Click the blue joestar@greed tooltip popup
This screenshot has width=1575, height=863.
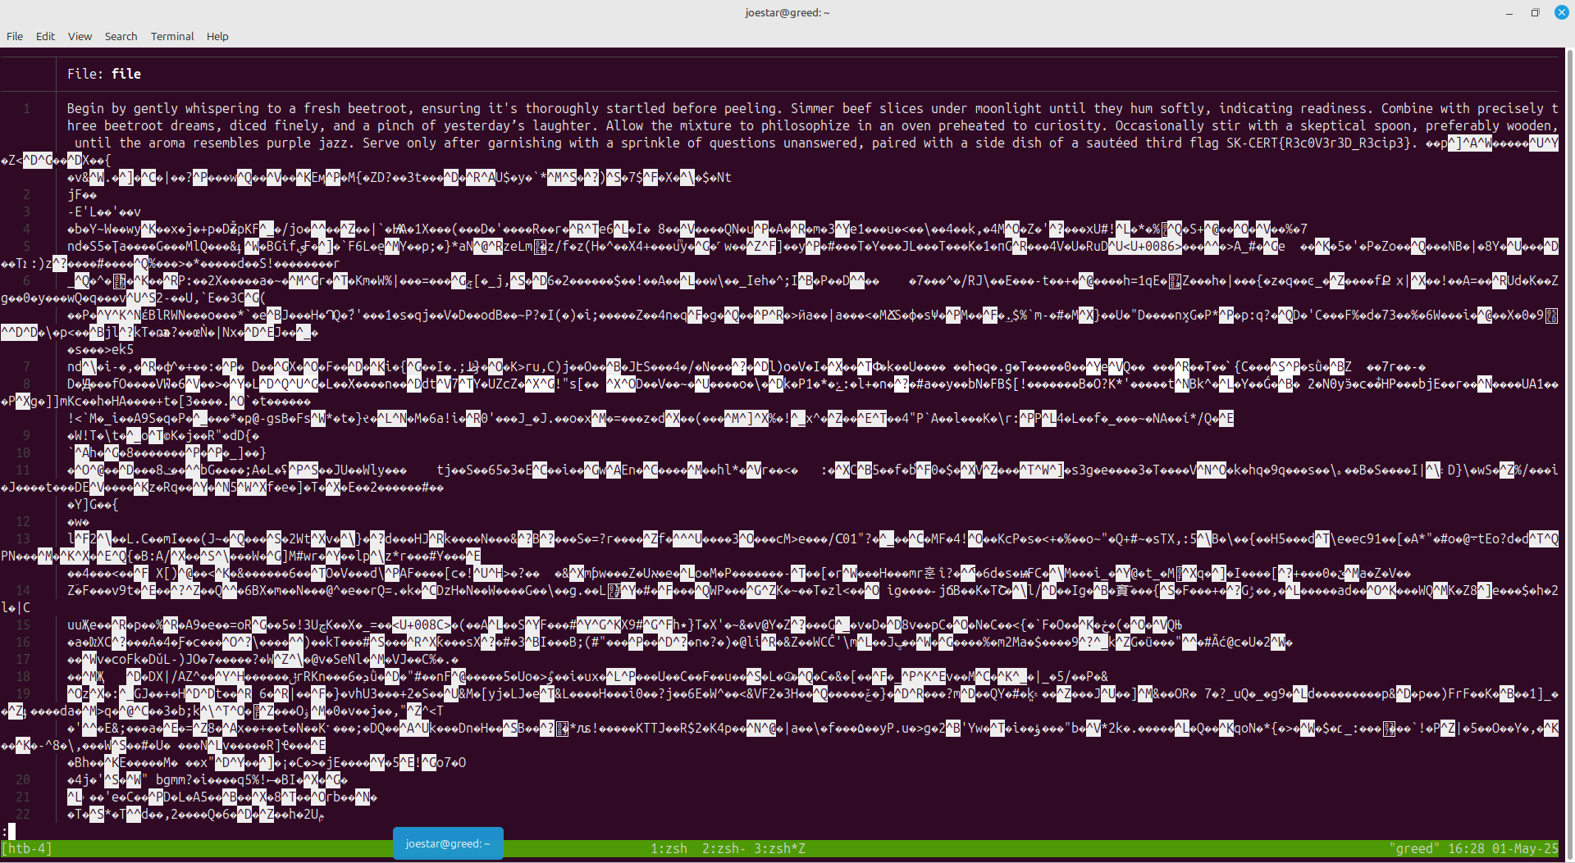tap(448, 843)
